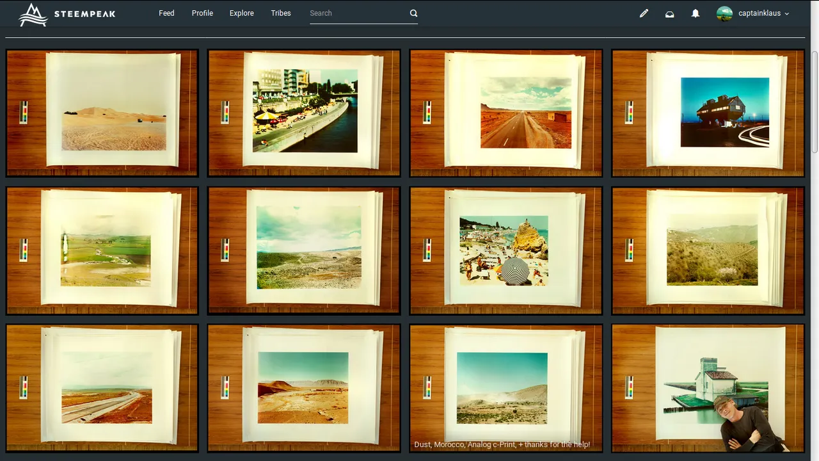Open the Tribes menu item
The image size is (819, 461).
(x=281, y=13)
